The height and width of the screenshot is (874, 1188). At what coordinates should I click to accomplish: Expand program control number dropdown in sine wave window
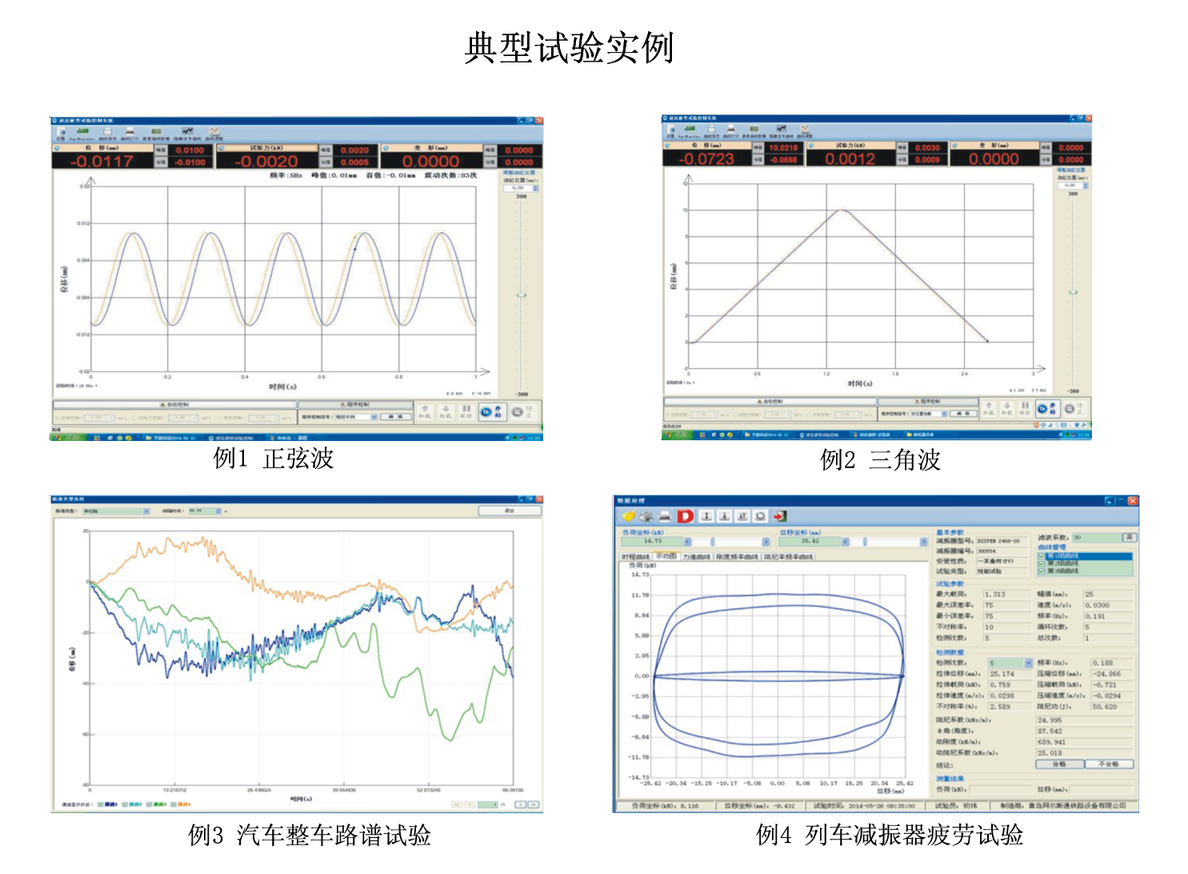click(374, 417)
